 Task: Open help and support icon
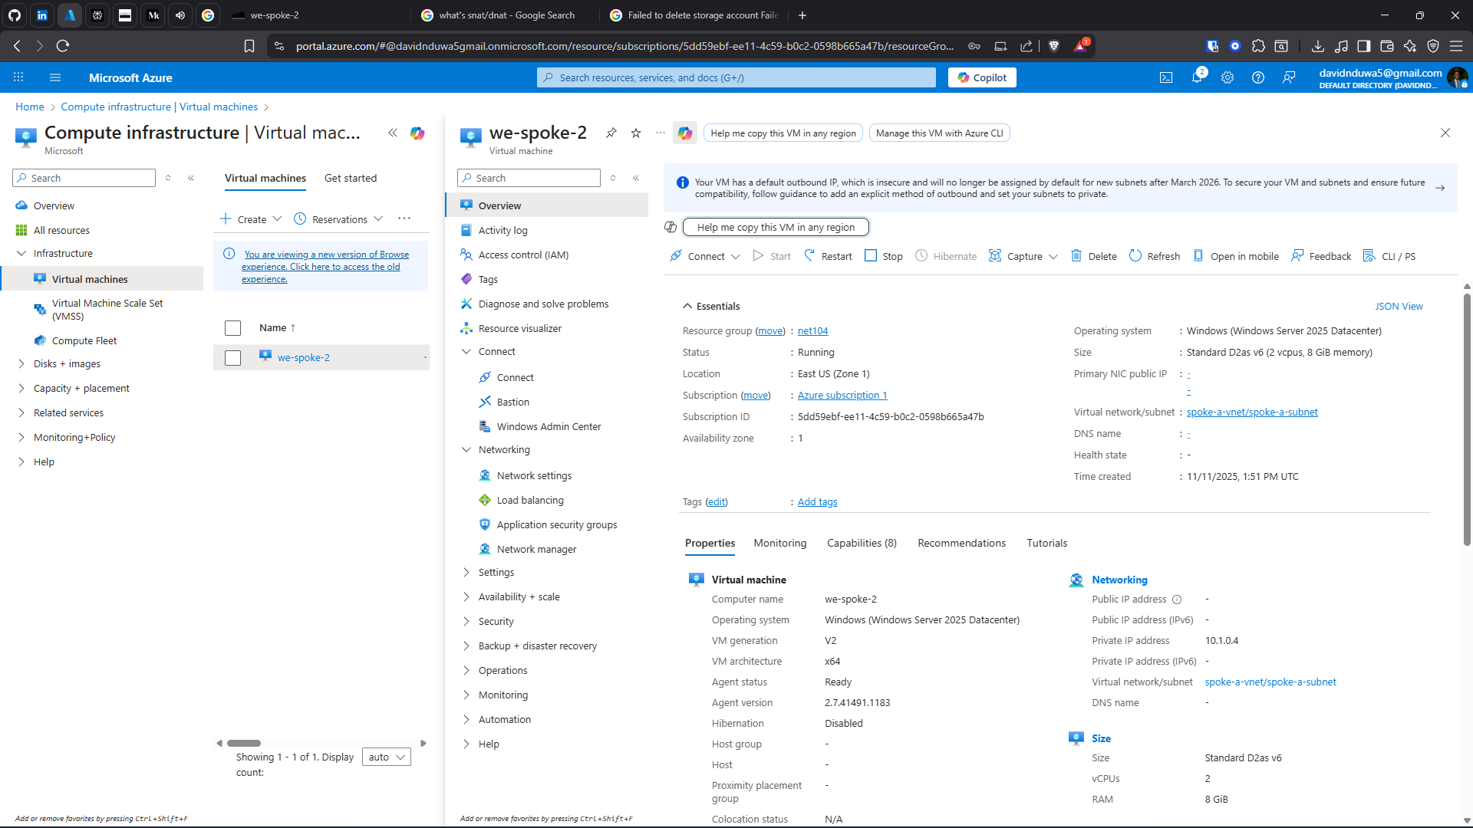point(1258,77)
